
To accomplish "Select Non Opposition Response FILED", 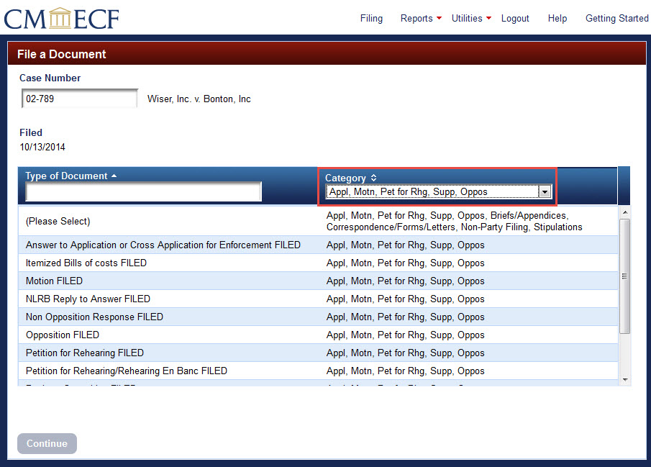I will [x=318, y=317].
